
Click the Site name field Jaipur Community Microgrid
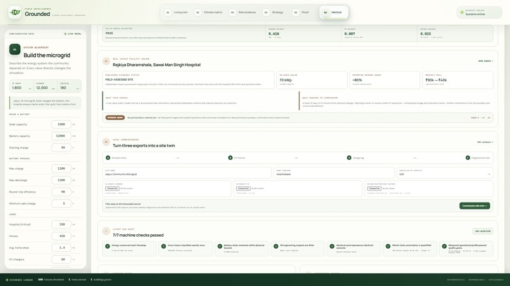point(187,173)
